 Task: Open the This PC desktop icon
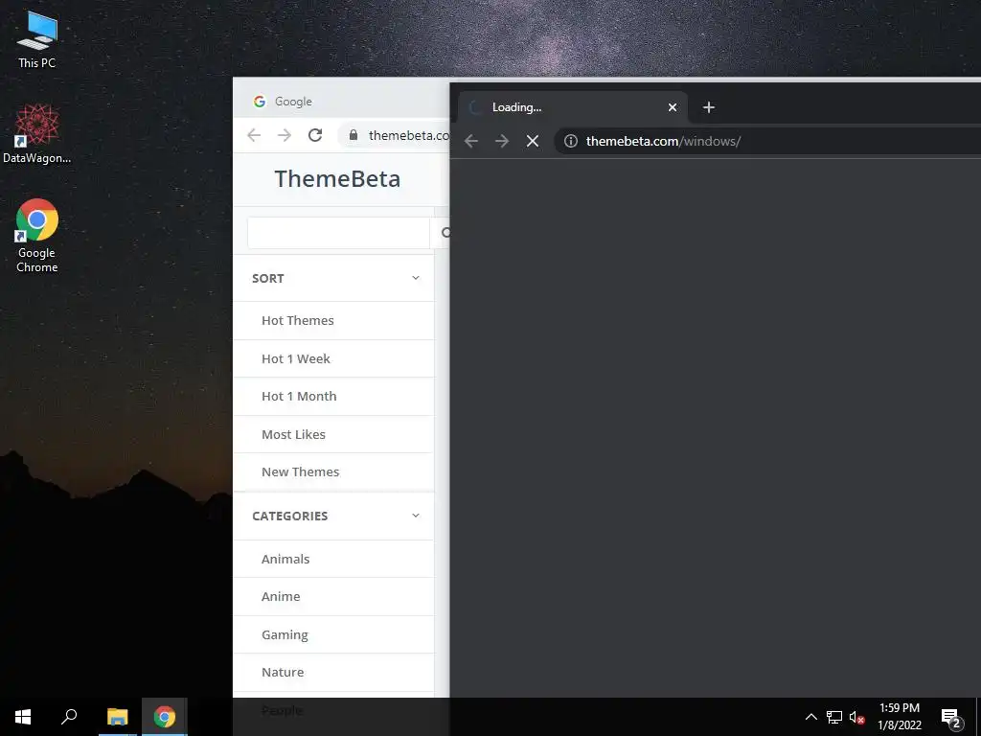coord(37,39)
